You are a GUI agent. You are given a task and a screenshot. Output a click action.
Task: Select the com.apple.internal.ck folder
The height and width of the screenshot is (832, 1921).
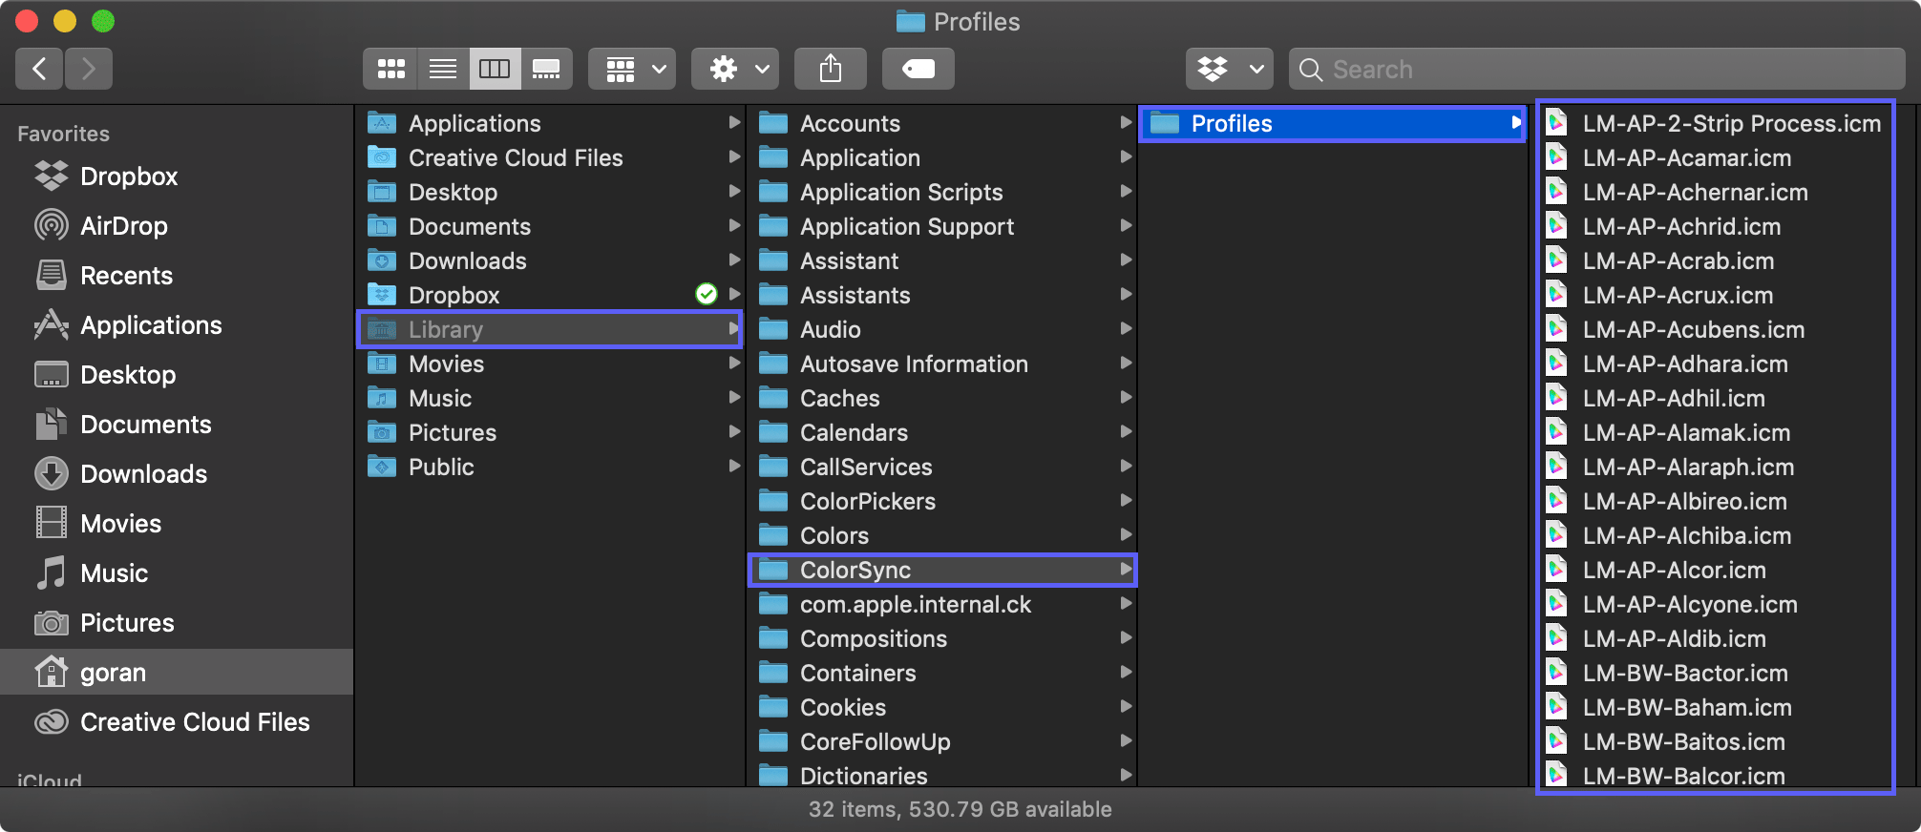943,604
